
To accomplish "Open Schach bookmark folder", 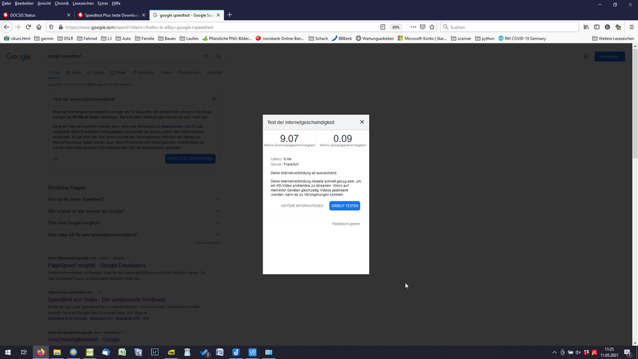I will [x=318, y=39].
